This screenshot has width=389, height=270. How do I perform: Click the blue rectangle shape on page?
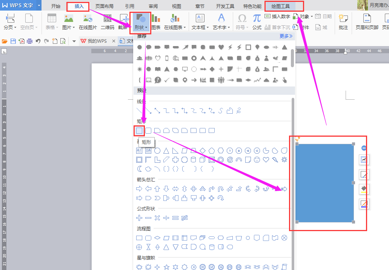[x=324, y=183]
